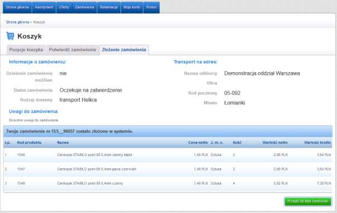Click the Transport na adres heading
The width and height of the screenshot is (337, 213).
click(196, 62)
